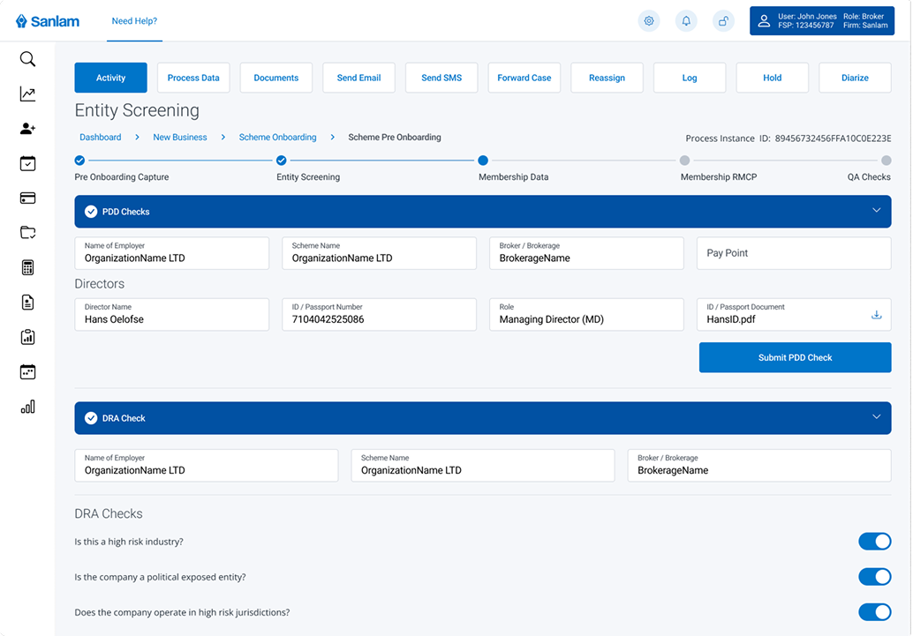The width and height of the screenshot is (913, 636).
Task: Select the Forward Case tab
Action: (524, 78)
